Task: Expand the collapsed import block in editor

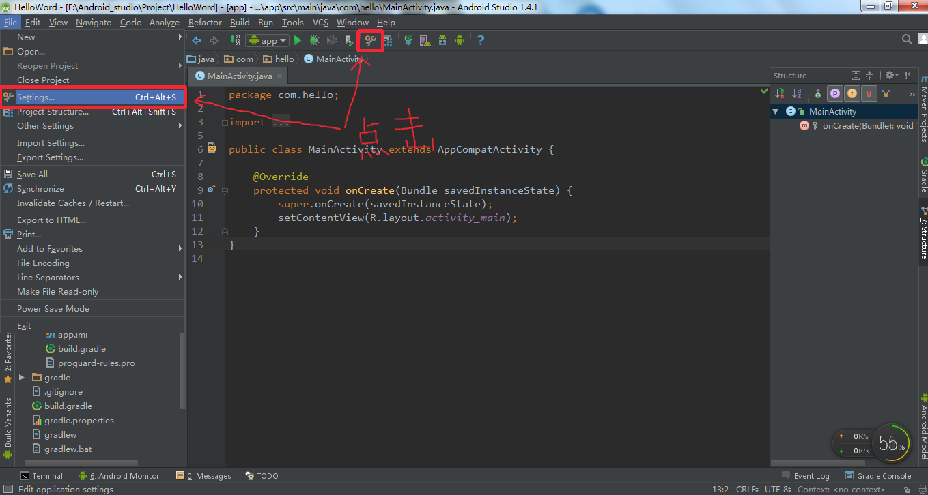Action: [x=225, y=123]
